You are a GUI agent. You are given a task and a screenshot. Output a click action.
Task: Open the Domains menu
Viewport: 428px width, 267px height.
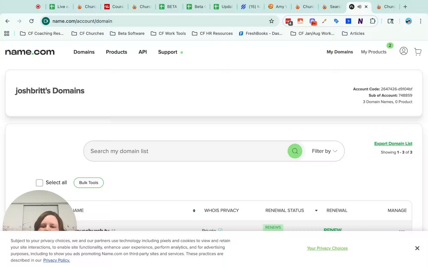click(x=84, y=52)
